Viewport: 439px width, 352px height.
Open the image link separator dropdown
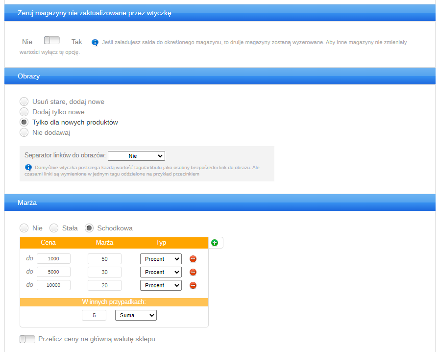pyautogui.click(x=136, y=156)
